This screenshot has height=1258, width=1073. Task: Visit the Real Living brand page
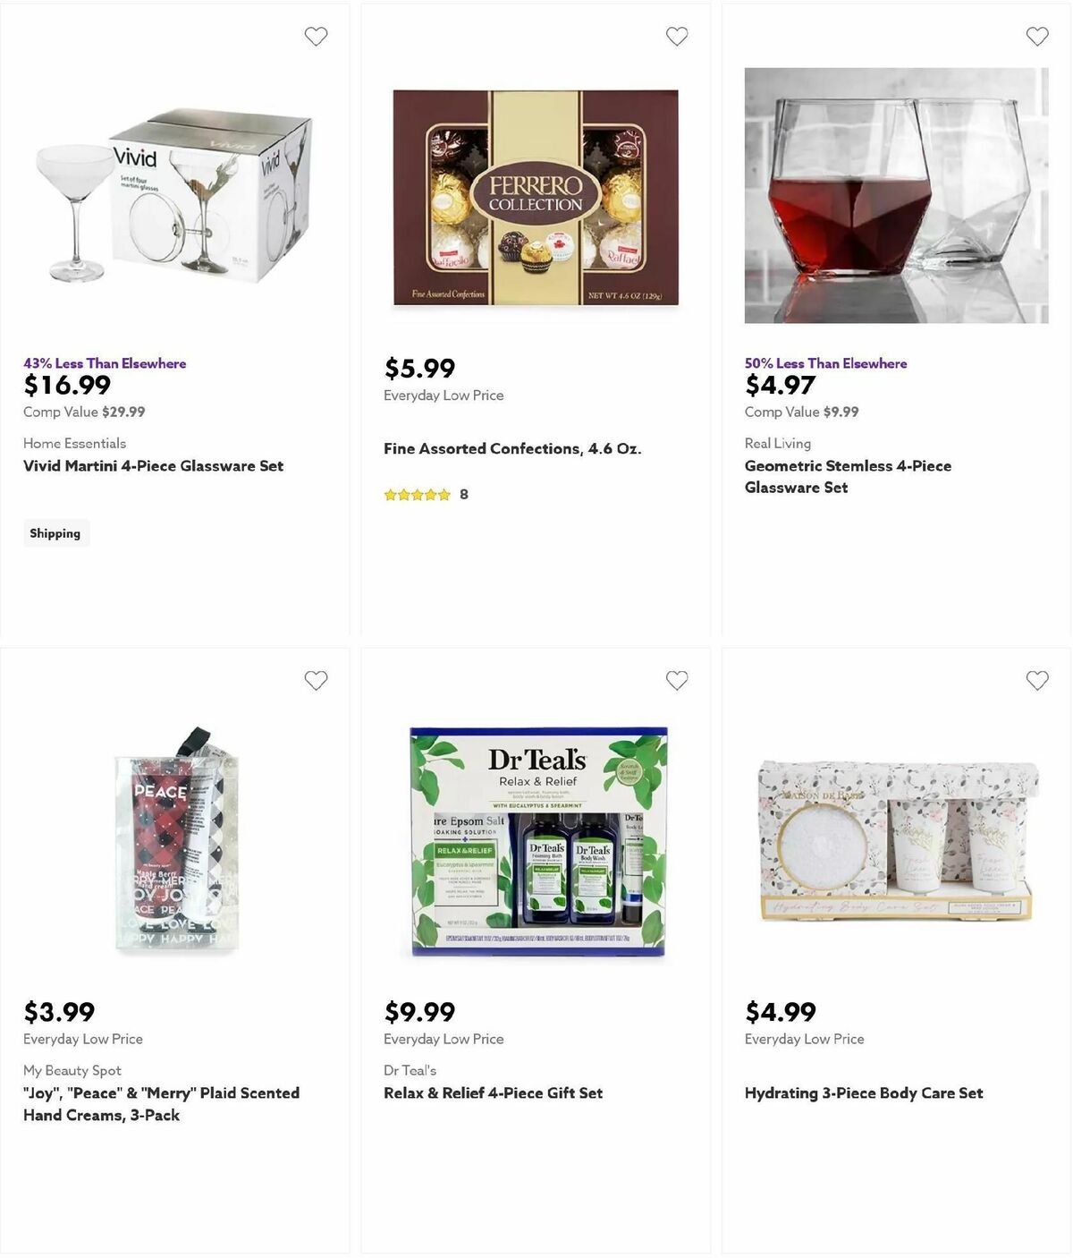[777, 443]
